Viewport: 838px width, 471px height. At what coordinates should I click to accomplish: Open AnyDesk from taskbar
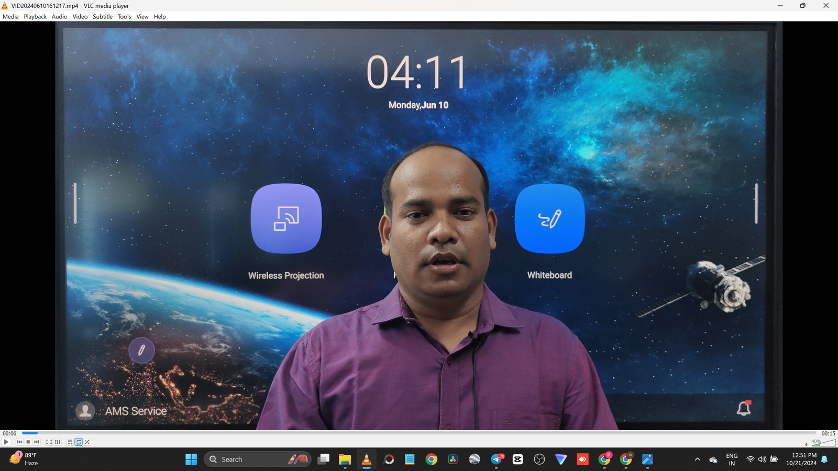point(582,459)
